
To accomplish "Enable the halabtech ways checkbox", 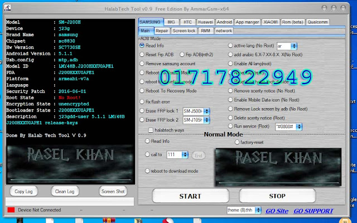I will tap(151, 130).
